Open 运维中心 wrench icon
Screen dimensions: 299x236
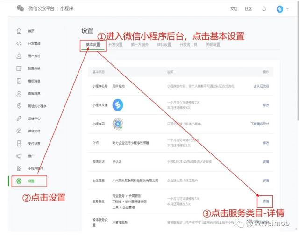point(19,118)
